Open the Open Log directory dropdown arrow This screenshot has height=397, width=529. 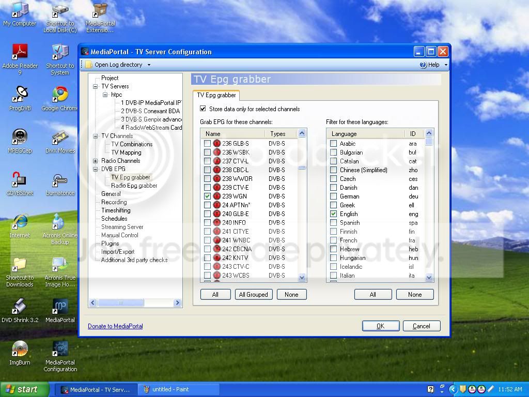(x=149, y=65)
